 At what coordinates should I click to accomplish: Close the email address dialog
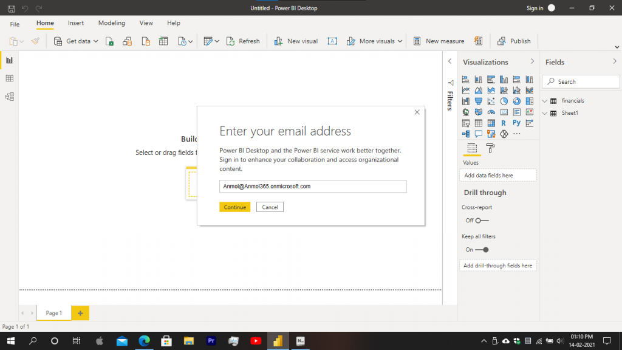click(x=417, y=112)
